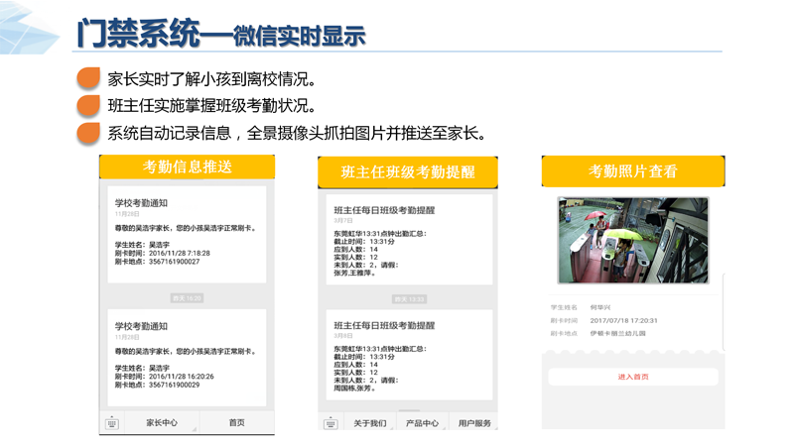Click keyboard icon in left phone screen
The image size is (794, 446).
pos(111,423)
